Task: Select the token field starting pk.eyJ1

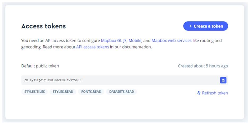Action: point(125,80)
